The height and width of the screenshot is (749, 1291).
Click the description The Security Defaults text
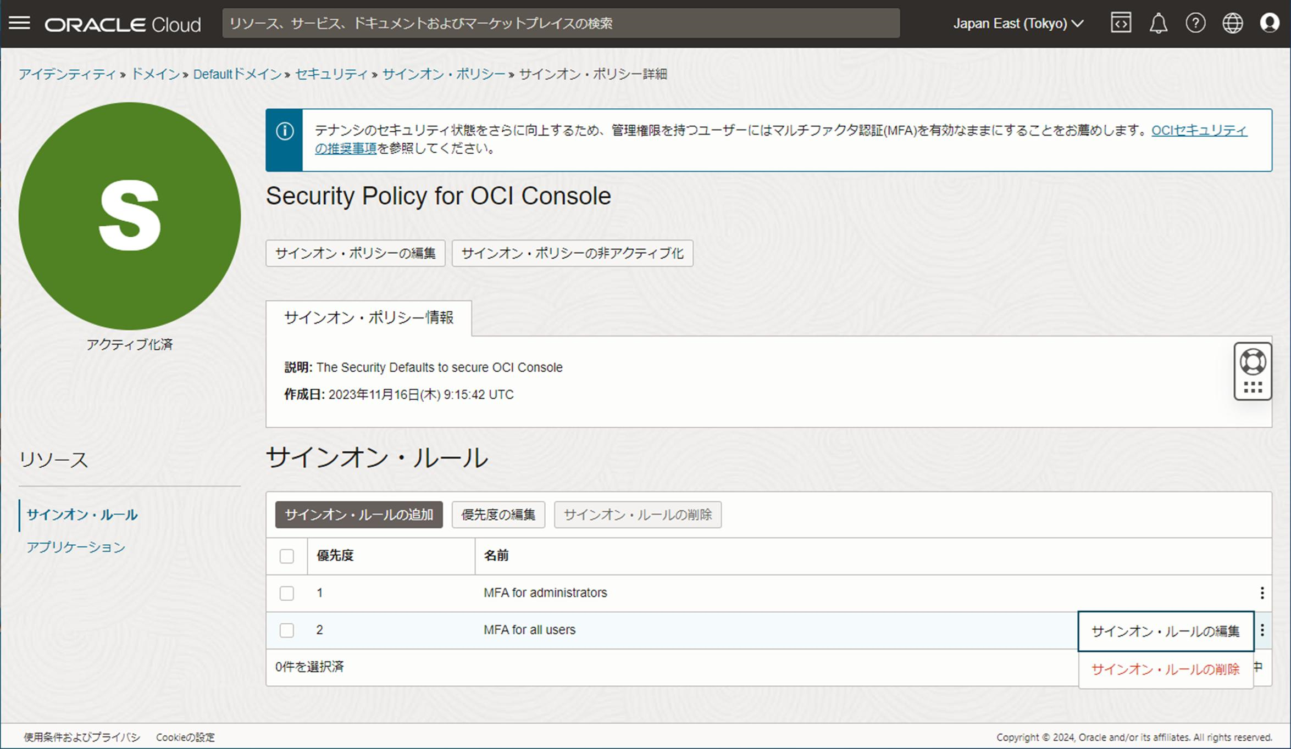tap(423, 367)
